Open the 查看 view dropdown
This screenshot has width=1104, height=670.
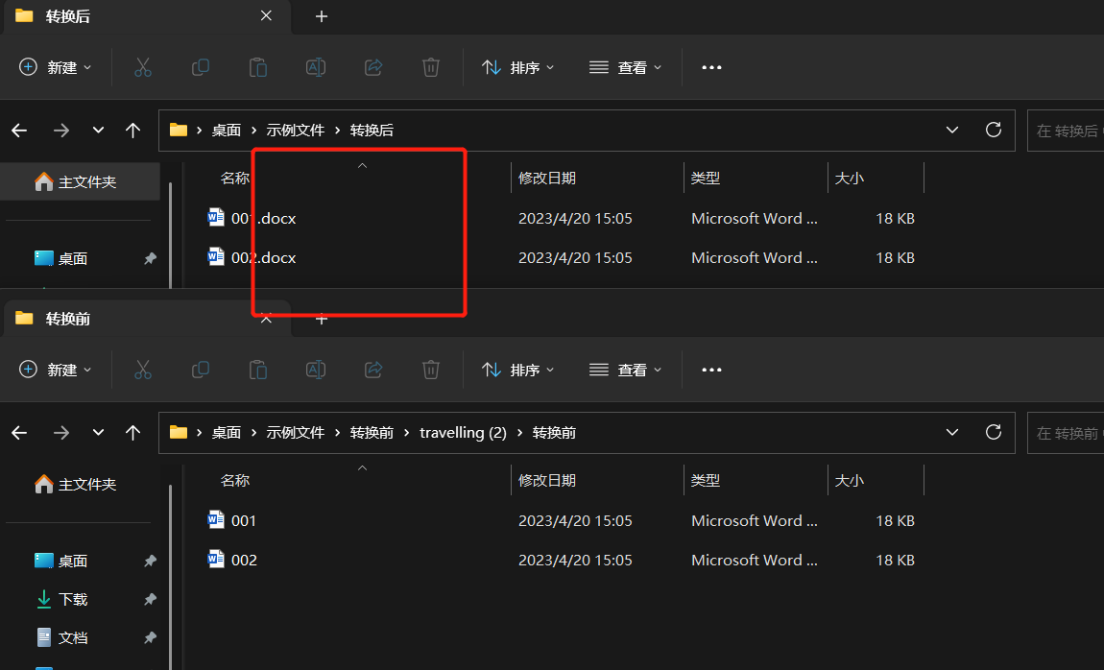(x=625, y=67)
